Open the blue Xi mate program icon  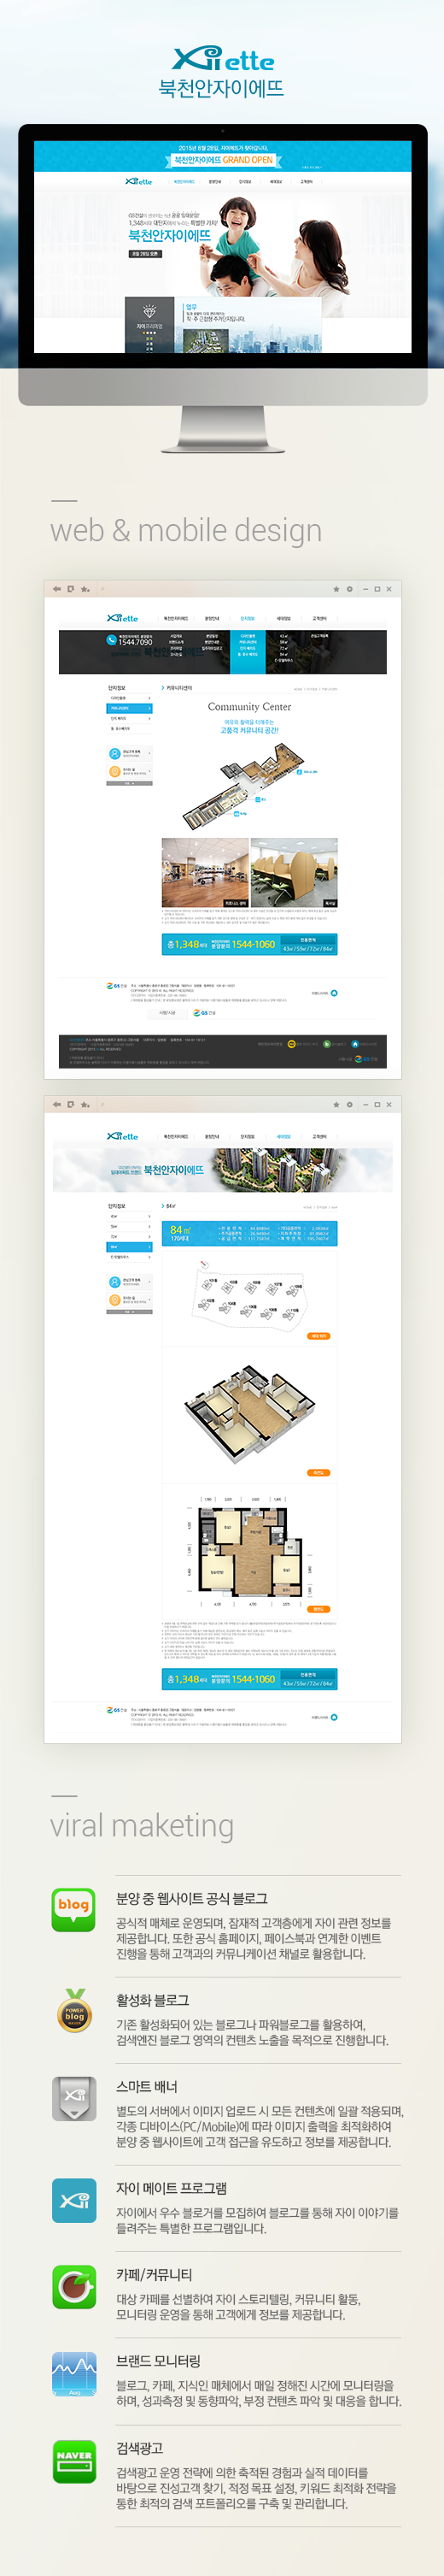pos(73,2200)
